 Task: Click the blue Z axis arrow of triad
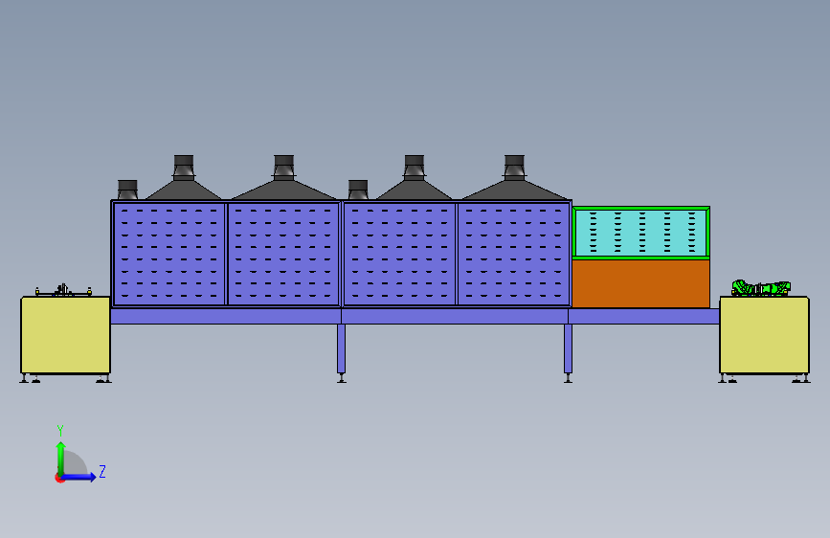[x=79, y=477]
